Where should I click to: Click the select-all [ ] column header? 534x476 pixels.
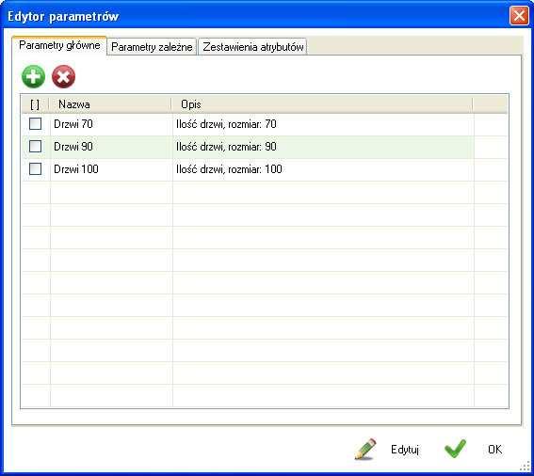pyautogui.click(x=35, y=104)
